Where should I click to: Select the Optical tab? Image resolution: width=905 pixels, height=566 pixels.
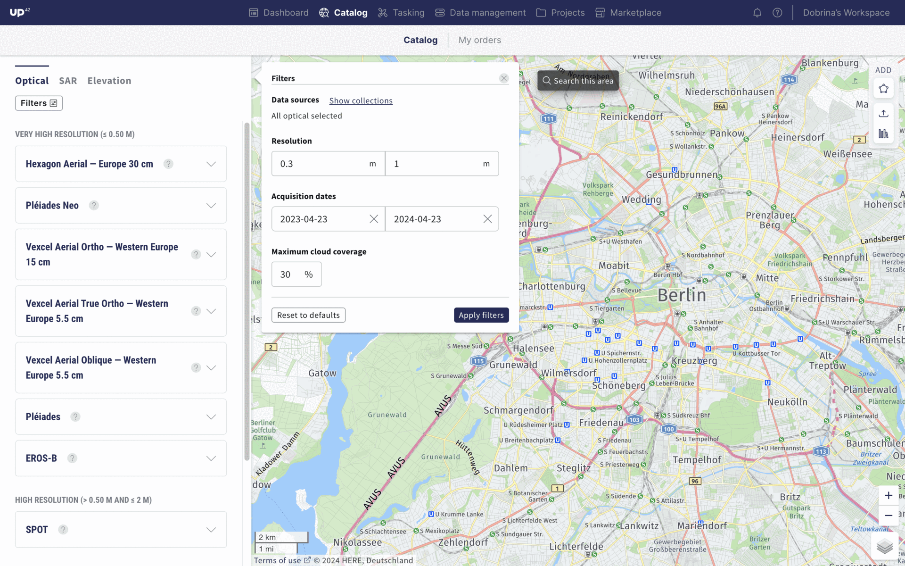pos(32,81)
